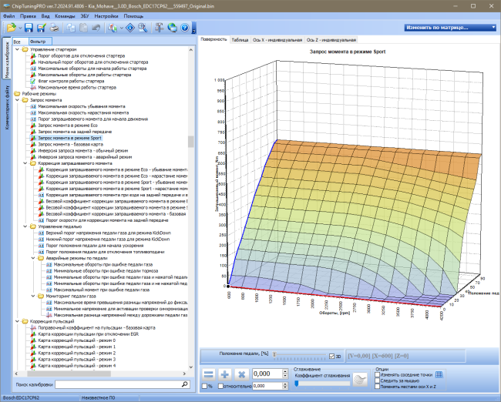Toggle the 3D view checkbox
501x402 pixels.
(331, 356)
